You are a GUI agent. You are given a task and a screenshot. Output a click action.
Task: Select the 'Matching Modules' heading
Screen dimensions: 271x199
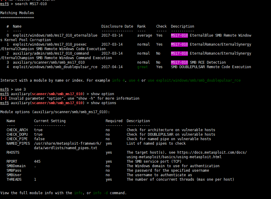pyautogui.click(x=17, y=13)
